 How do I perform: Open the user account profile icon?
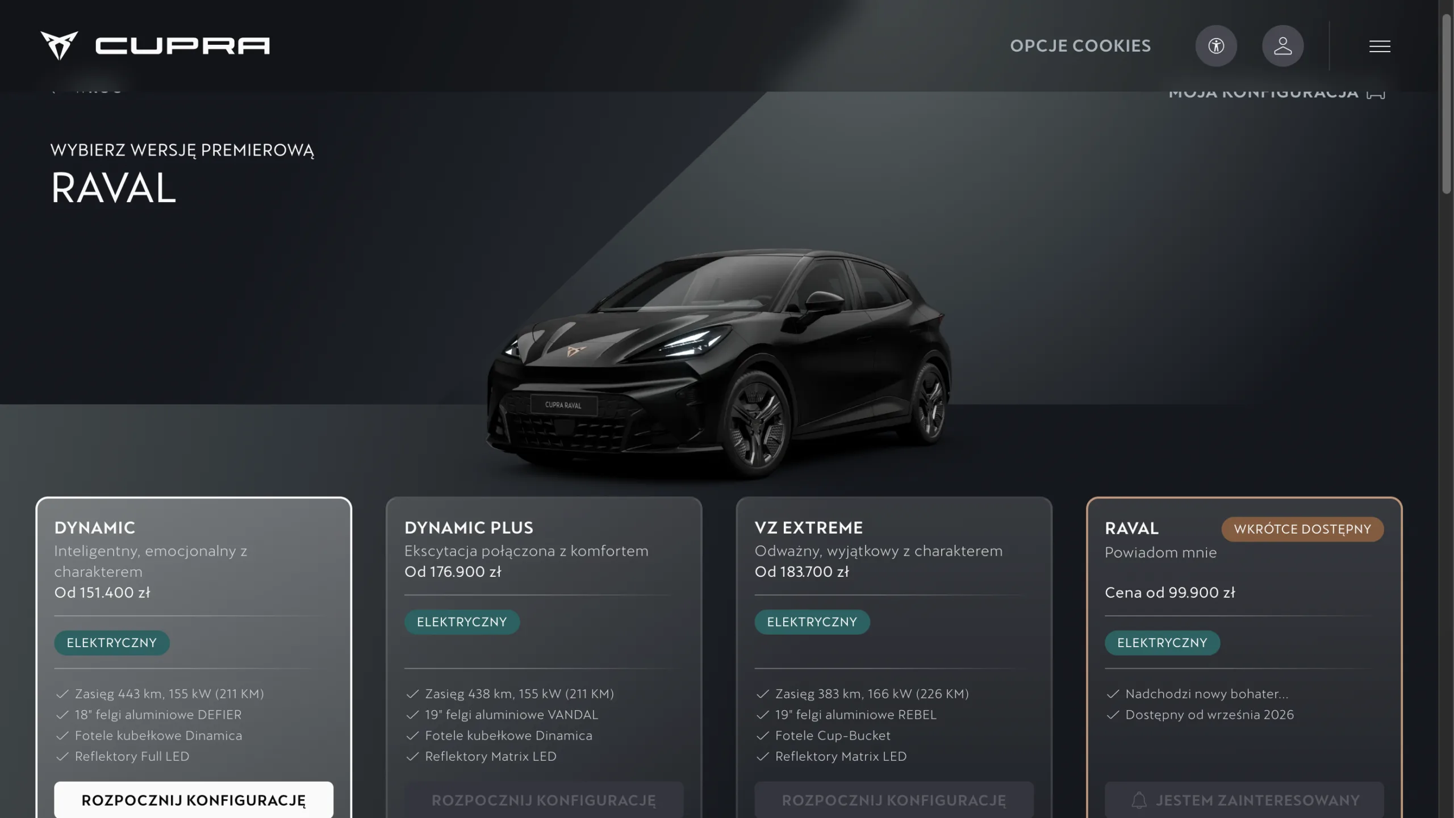[x=1282, y=46]
